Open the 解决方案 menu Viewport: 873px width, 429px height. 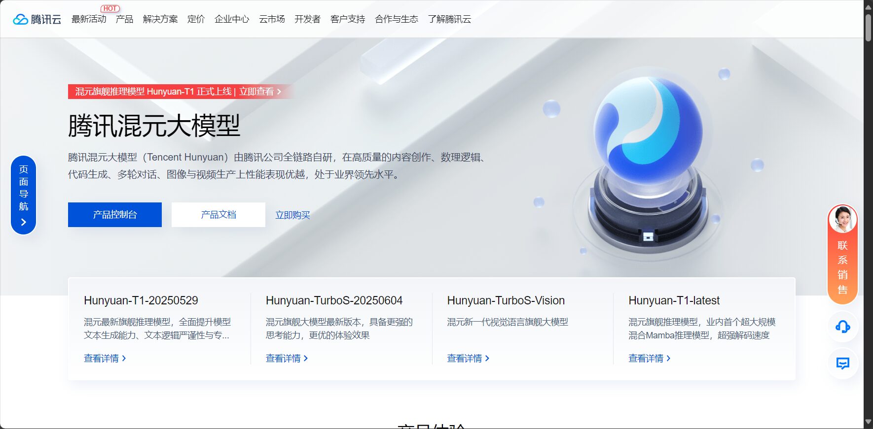(160, 19)
